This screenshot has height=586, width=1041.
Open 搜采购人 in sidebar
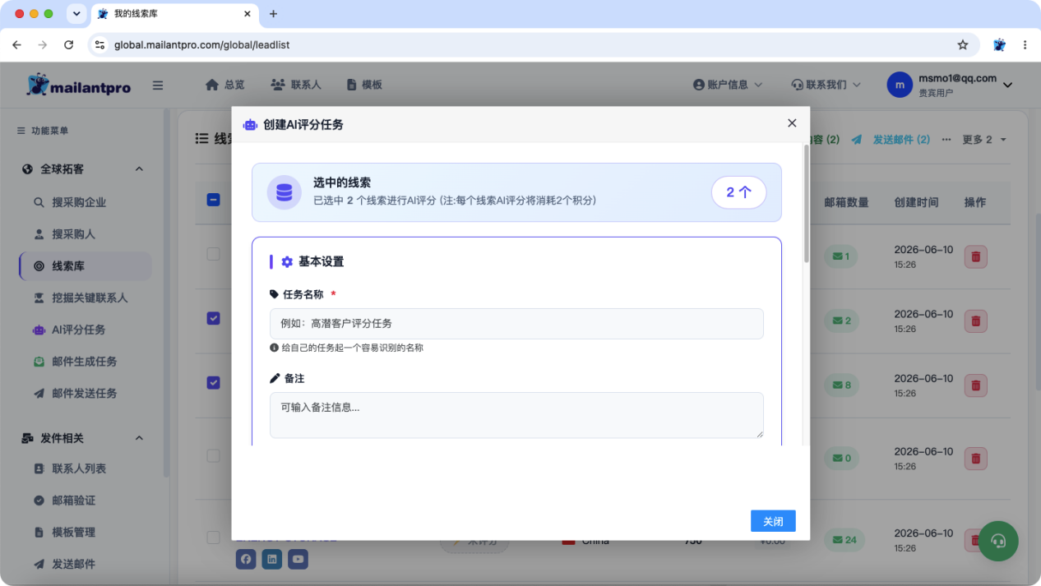[74, 234]
